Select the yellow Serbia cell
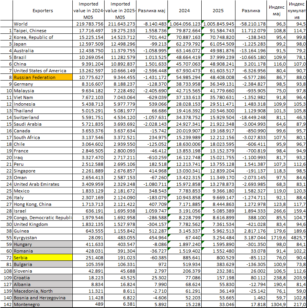 [42, 258]
